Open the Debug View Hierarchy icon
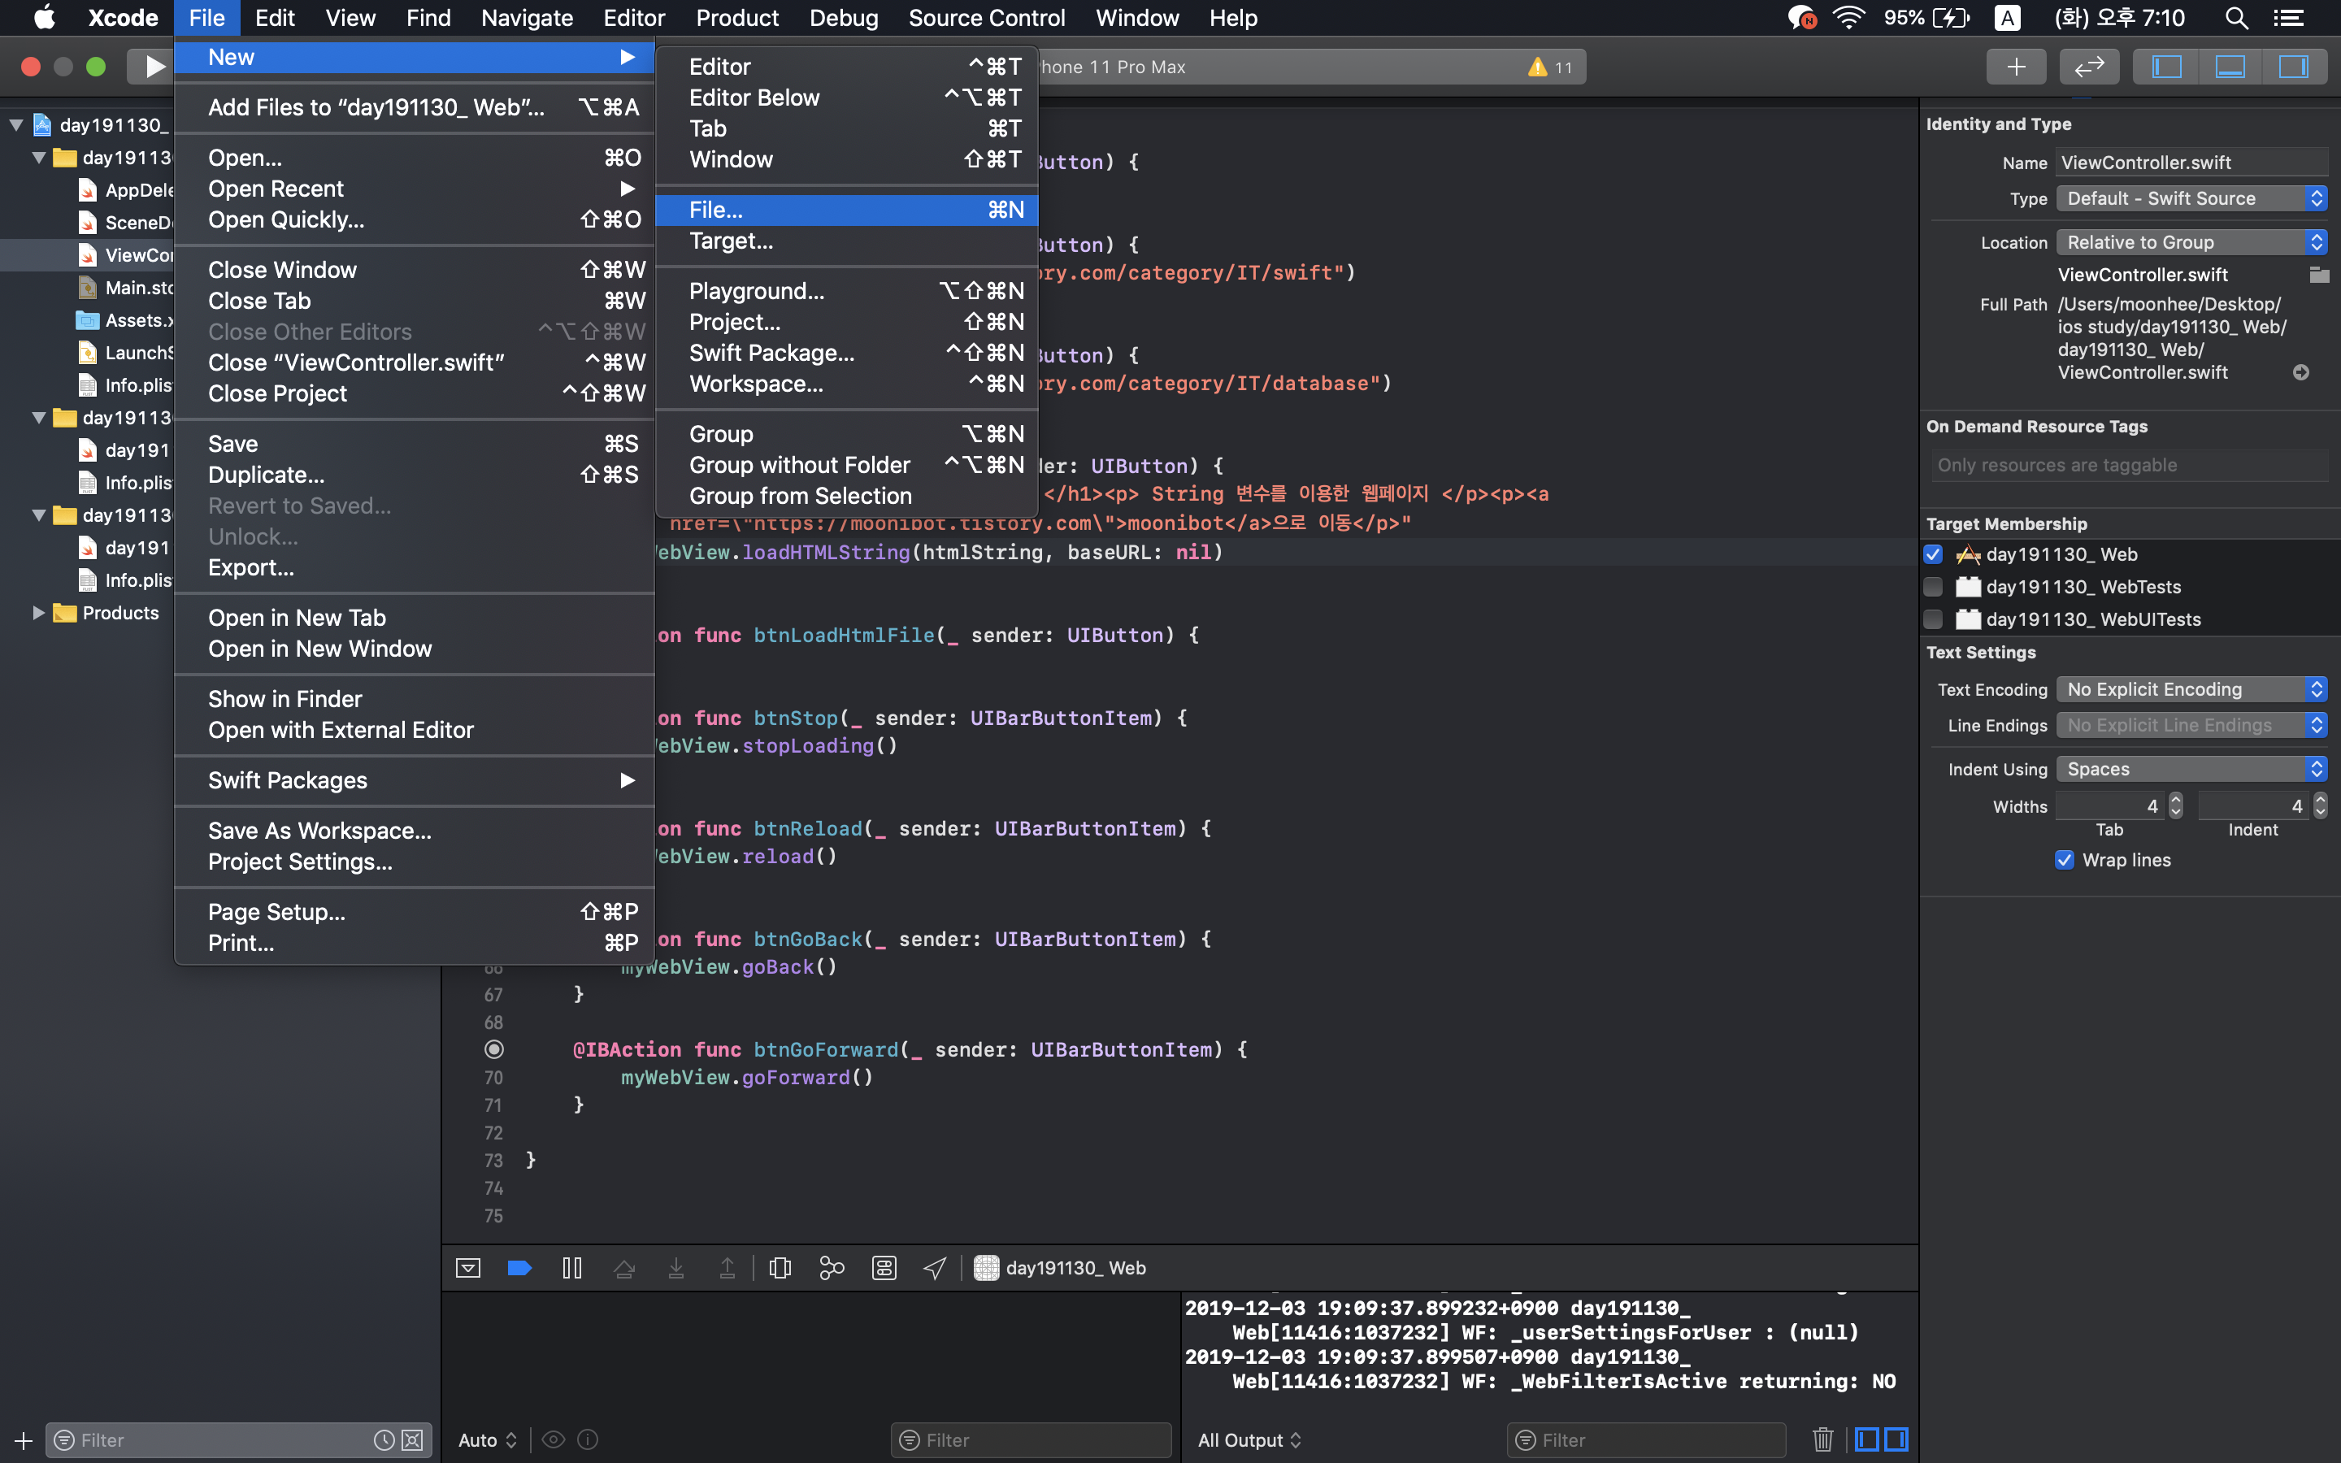 [780, 1268]
